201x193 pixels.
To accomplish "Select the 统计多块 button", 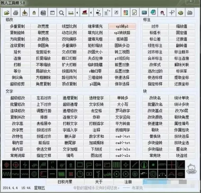I will tap(182, 104).
